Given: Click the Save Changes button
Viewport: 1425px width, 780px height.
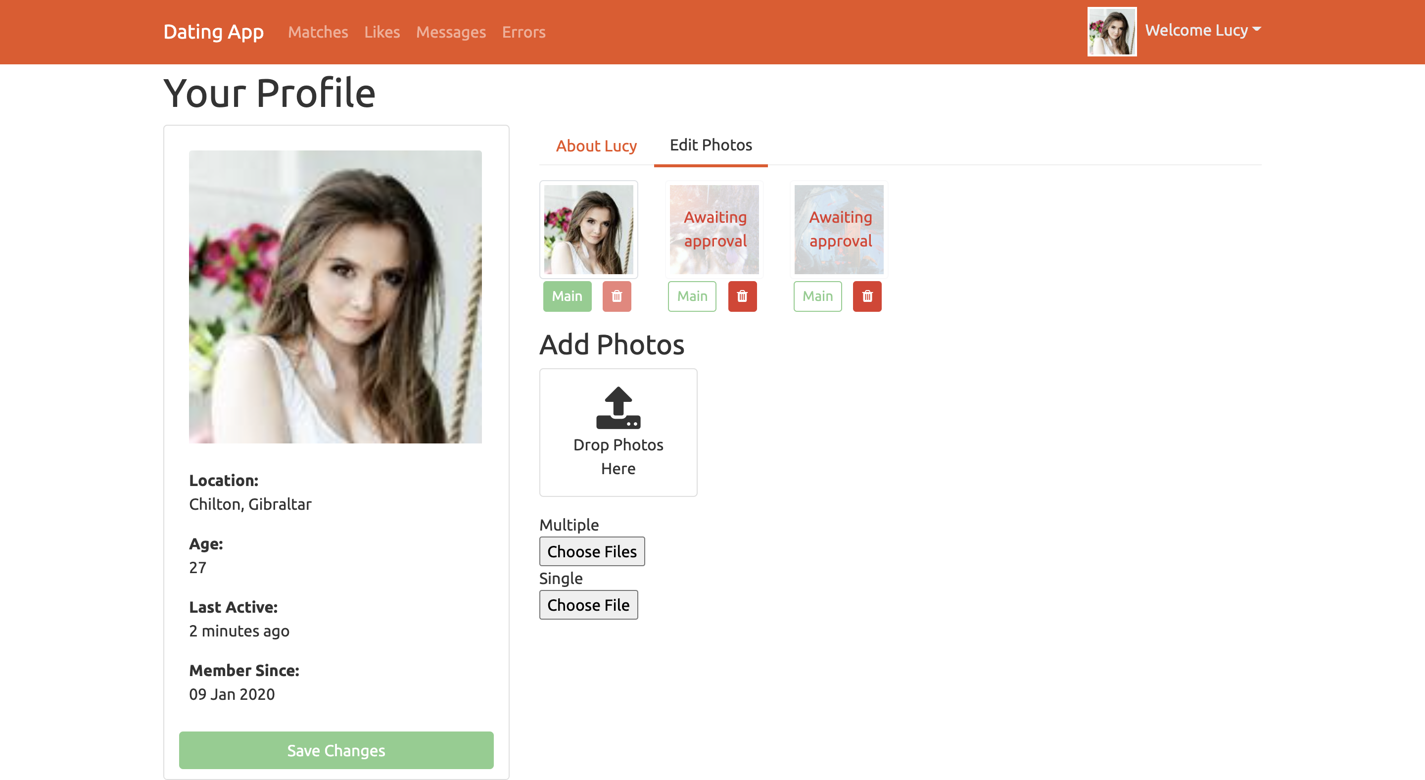Looking at the screenshot, I should pyautogui.click(x=336, y=750).
